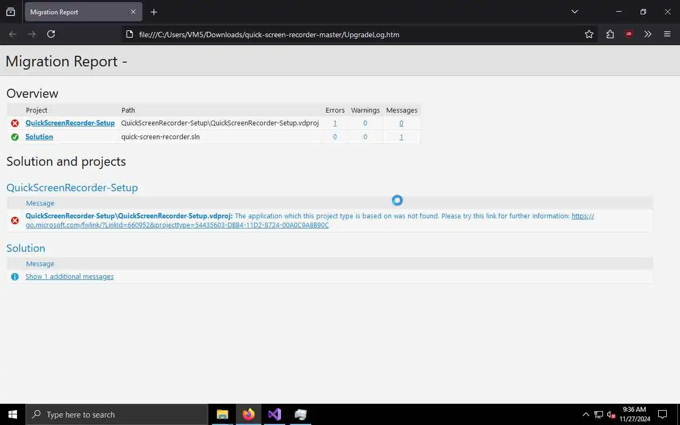Bookmark this page with the star icon
Screen dimensions: 680x425
589,34
